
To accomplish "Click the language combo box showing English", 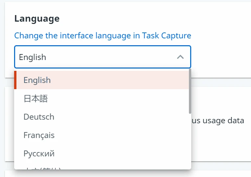I will pyautogui.click(x=103, y=57).
